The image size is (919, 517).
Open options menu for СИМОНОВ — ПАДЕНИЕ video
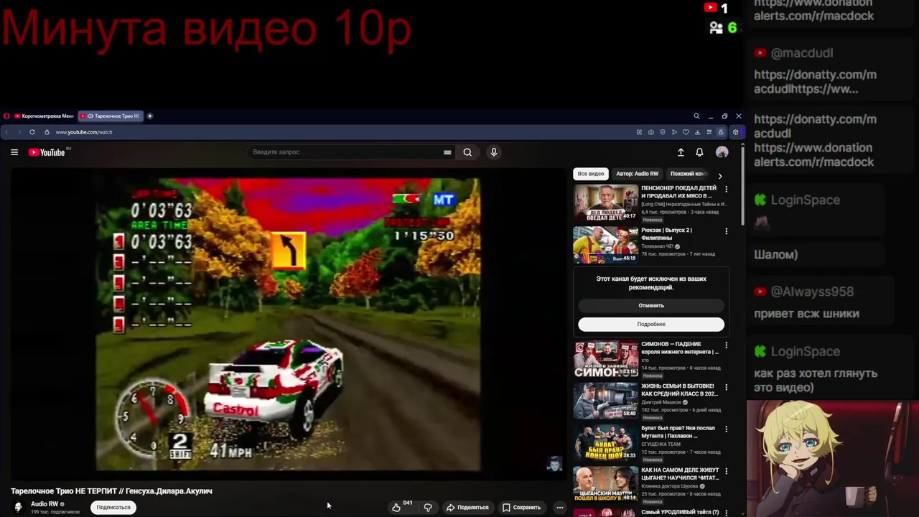(x=726, y=345)
